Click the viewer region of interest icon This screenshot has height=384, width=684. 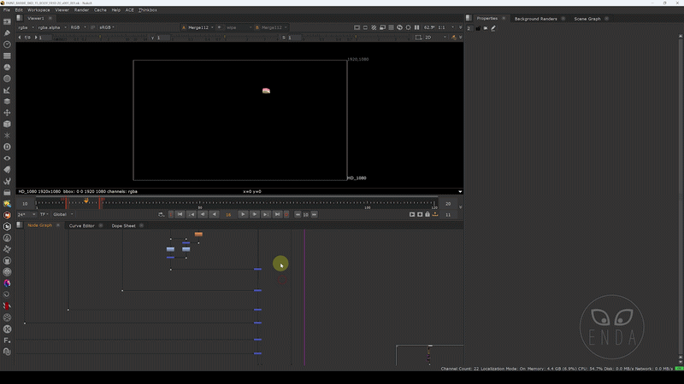coord(365,27)
